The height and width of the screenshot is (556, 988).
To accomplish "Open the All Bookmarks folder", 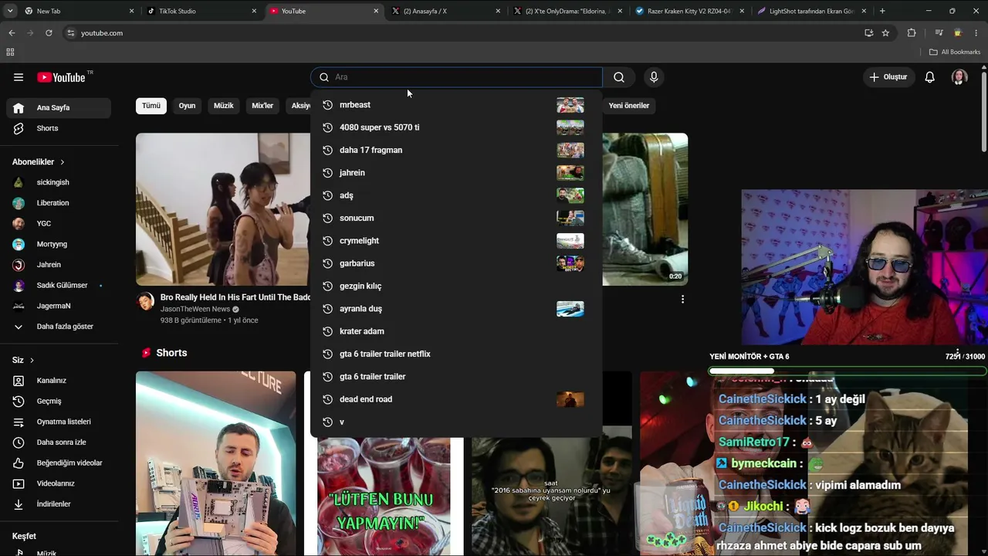I will 955,52.
